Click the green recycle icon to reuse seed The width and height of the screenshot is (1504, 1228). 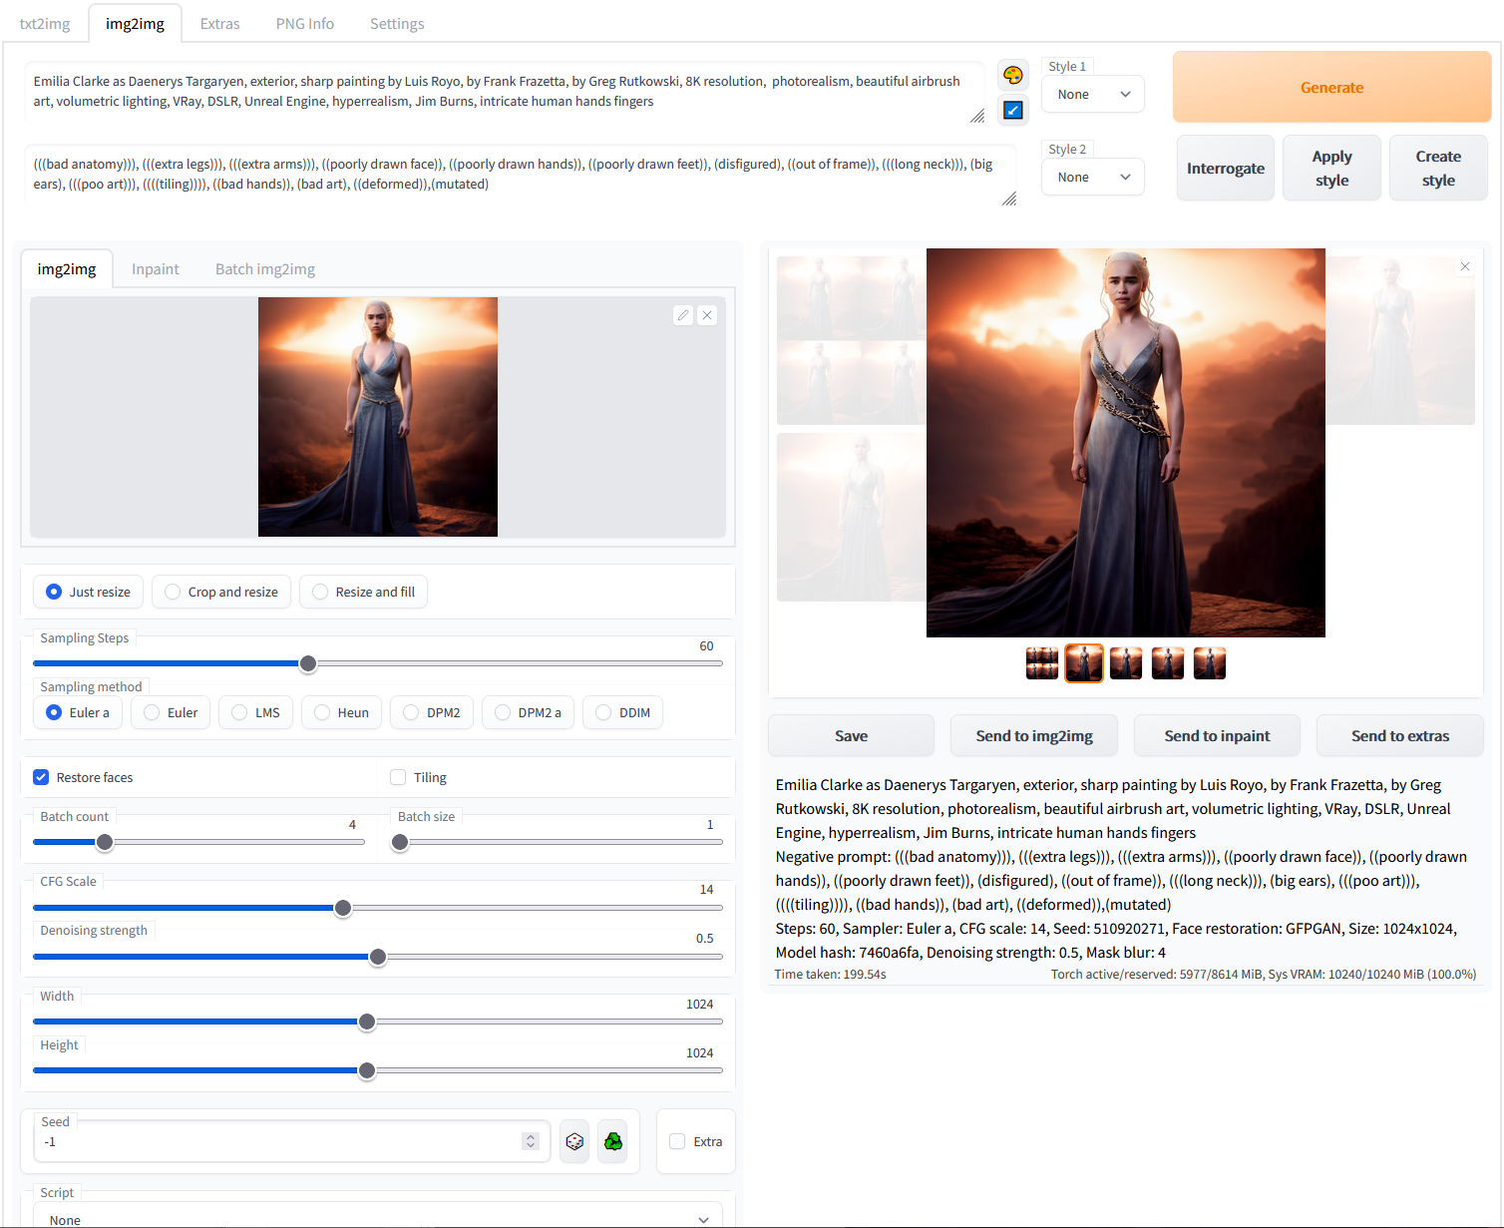[613, 1141]
